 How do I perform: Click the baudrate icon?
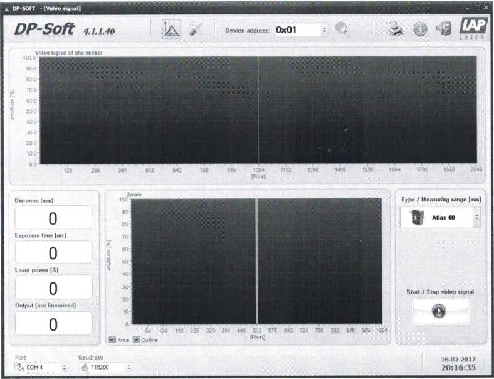tap(85, 367)
